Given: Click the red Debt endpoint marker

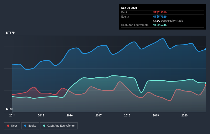Looking at the screenshot, I should point(206,85).
